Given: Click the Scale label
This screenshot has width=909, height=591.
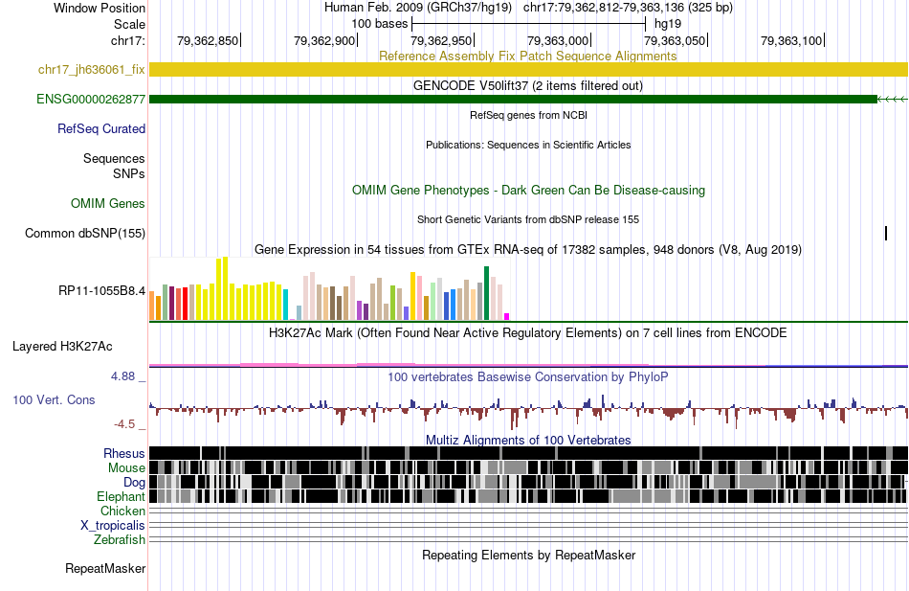Looking at the screenshot, I should click(129, 24).
